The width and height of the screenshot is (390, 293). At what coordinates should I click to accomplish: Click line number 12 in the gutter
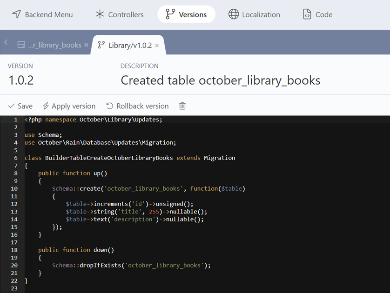tap(14, 204)
